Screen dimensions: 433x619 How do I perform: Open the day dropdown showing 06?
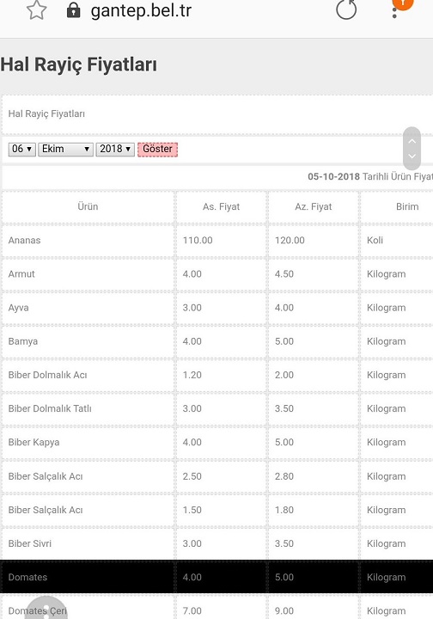click(22, 150)
